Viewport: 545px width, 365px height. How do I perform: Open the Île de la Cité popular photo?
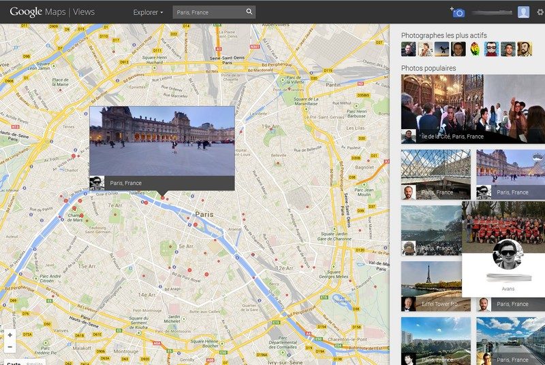click(x=473, y=109)
